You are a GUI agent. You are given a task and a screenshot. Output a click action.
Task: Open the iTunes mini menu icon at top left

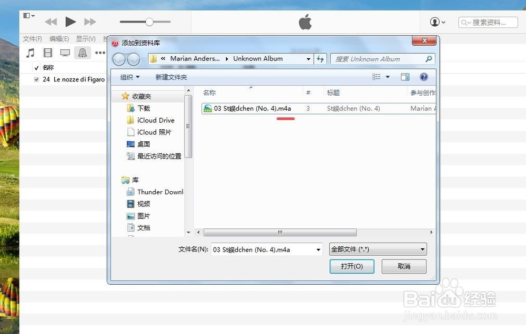point(29,15)
